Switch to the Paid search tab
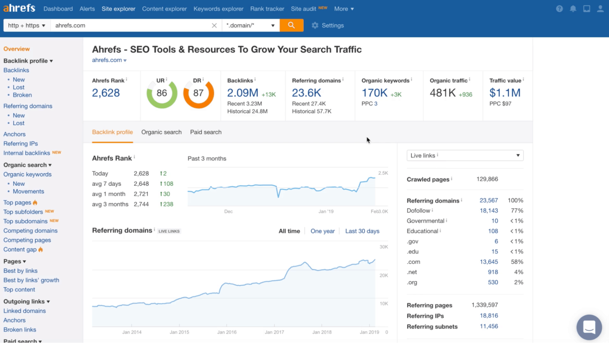The image size is (609, 343). pyautogui.click(x=206, y=132)
